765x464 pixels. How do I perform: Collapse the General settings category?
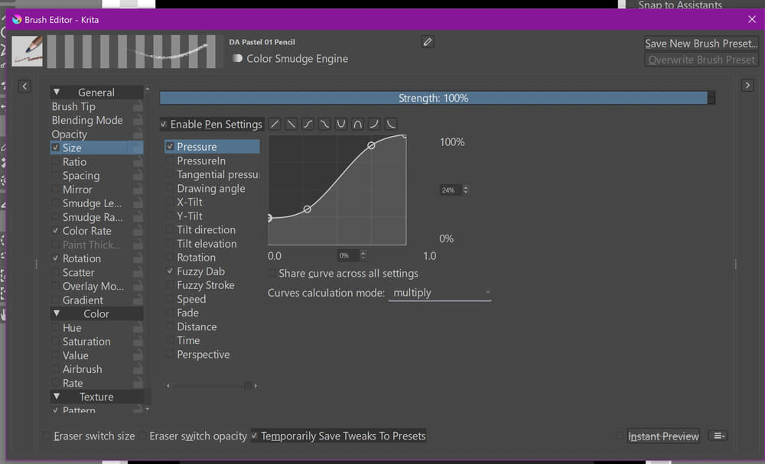[x=57, y=92]
